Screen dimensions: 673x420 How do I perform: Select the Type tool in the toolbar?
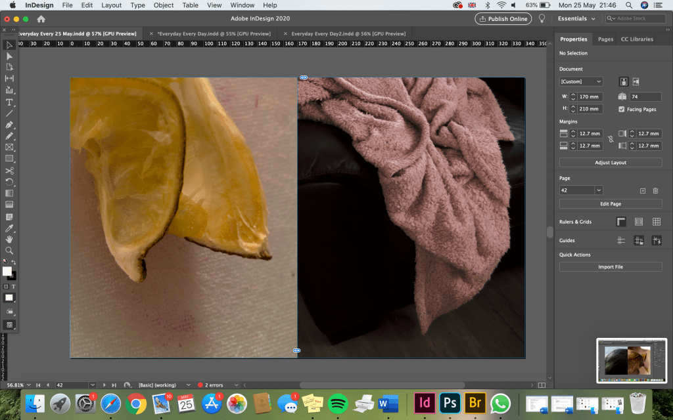click(x=9, y=102)
